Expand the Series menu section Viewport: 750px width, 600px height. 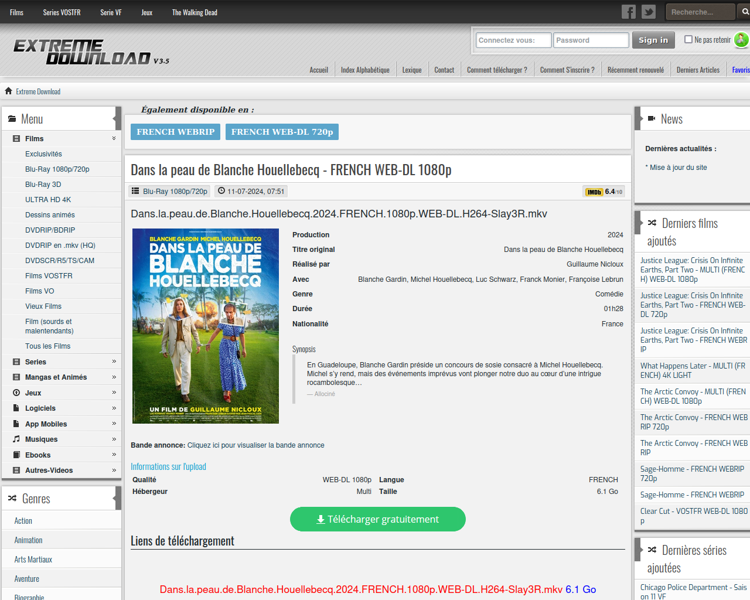pos(114,362)
